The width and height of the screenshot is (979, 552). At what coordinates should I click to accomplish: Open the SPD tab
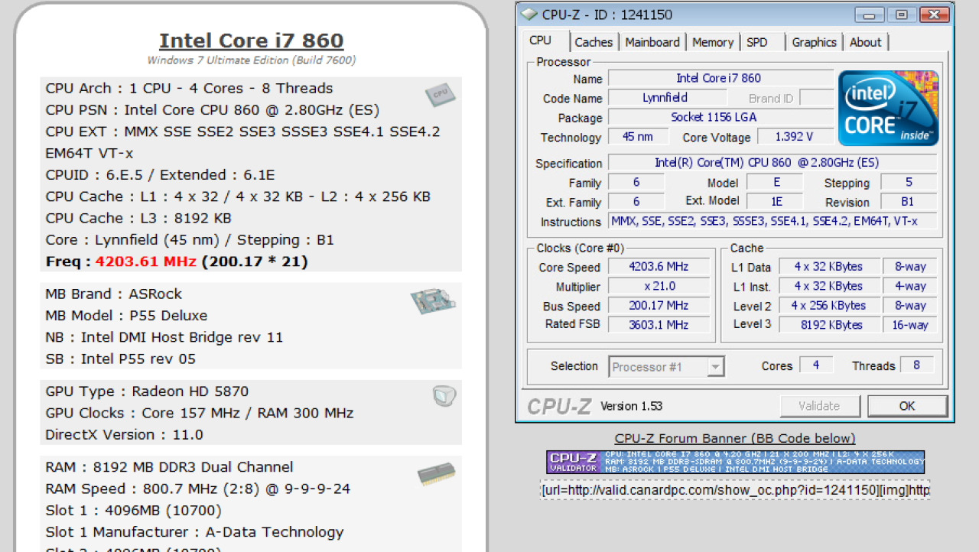click(757, 42)
